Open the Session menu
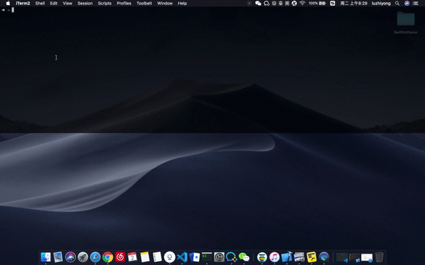This screenshot has width=425, height=265. point(85,3)
